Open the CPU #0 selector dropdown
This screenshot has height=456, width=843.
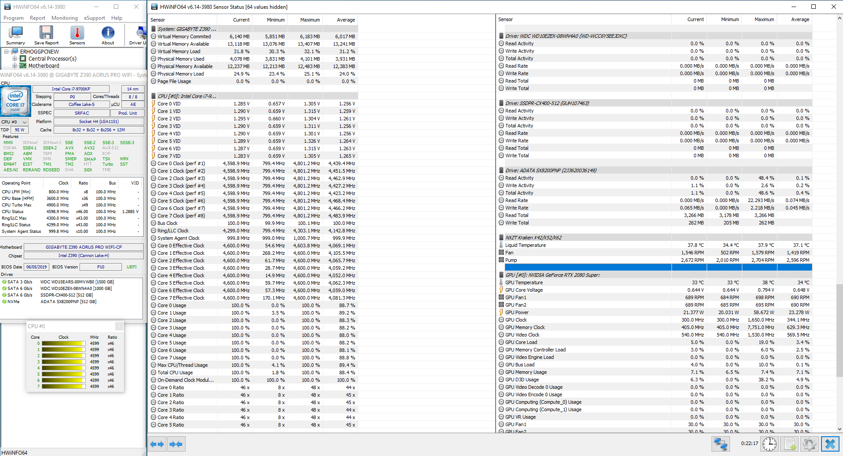coord(15,122)
